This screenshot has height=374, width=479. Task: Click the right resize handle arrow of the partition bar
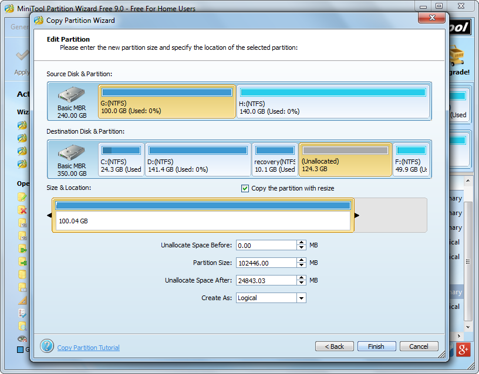pos(357,215)
